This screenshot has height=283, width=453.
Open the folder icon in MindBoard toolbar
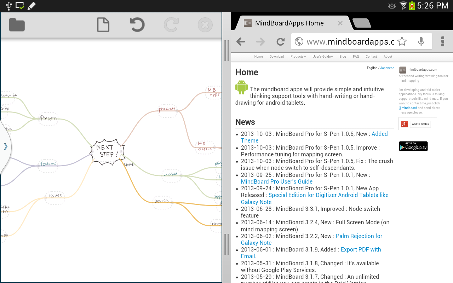17,25
